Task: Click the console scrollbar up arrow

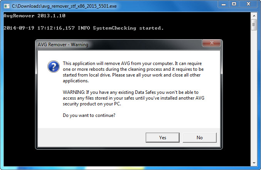Action: tap(254, 16)
